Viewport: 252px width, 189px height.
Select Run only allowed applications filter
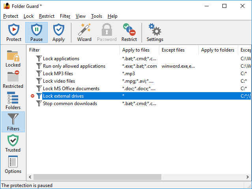pyautogui.click(x=74, y=66)
